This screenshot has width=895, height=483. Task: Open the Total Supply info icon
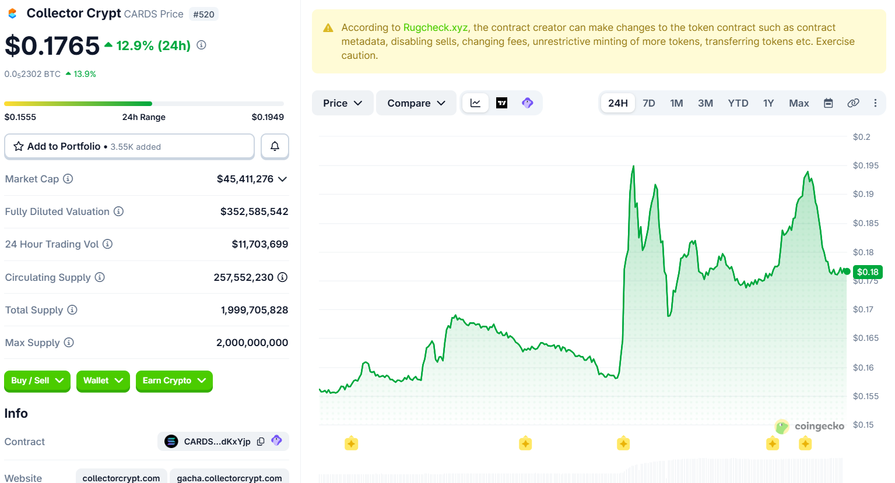point(72,310)
